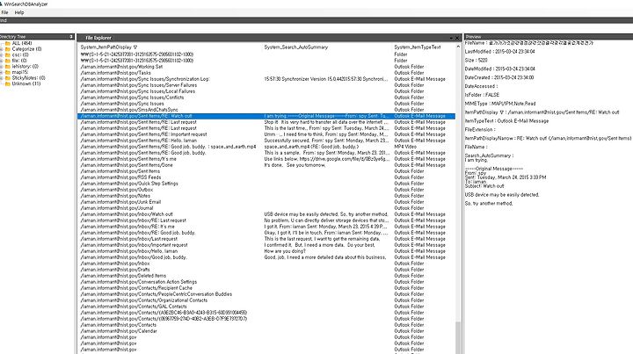The image size is (633, 354).
Task: Select the Calendar folder row
Action: [x=266, y=331]
